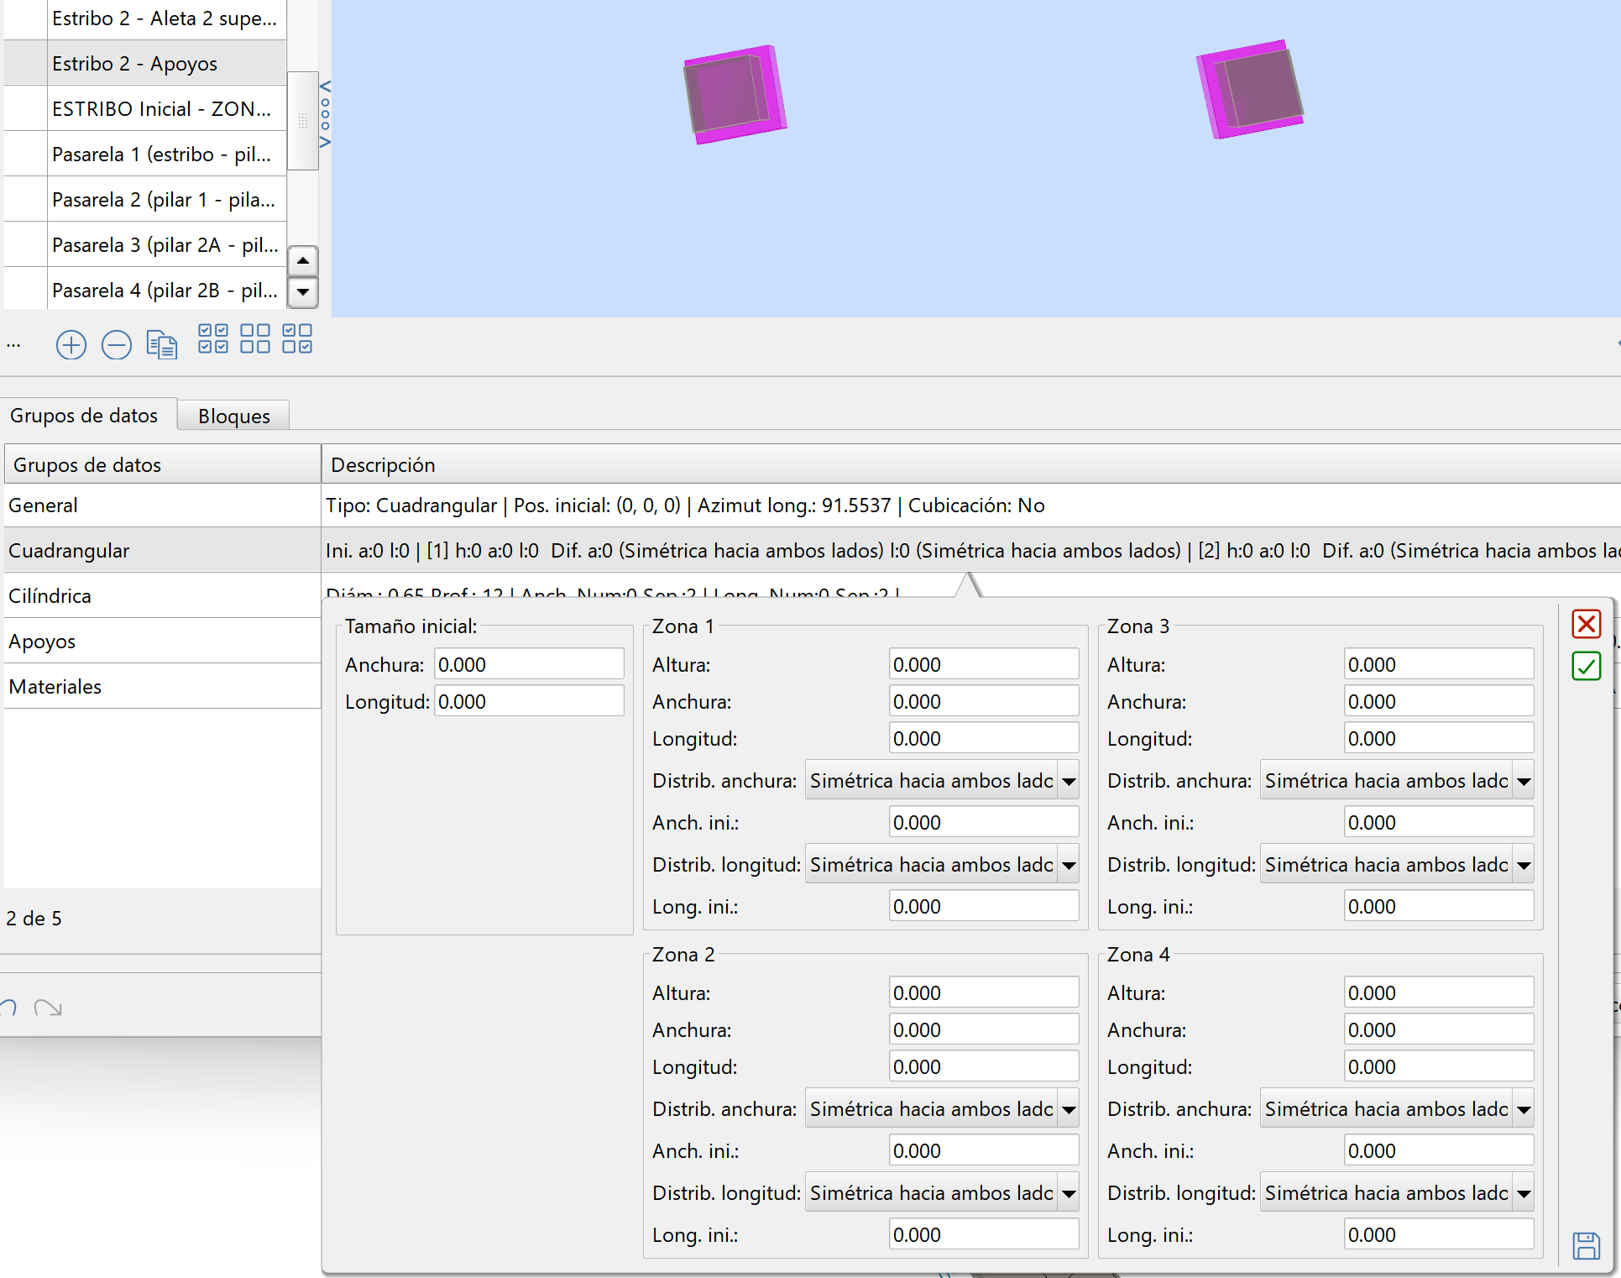1621x1278 pixels.
Task: Click the list scroll down arrow
Action: (303, 292)
